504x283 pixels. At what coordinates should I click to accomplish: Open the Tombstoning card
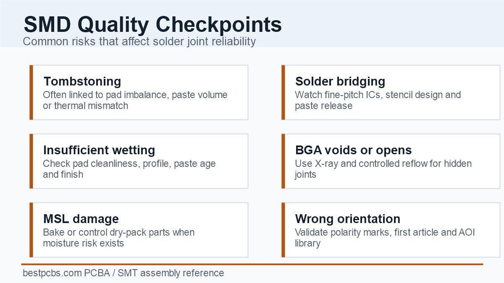tap(139, 92)
